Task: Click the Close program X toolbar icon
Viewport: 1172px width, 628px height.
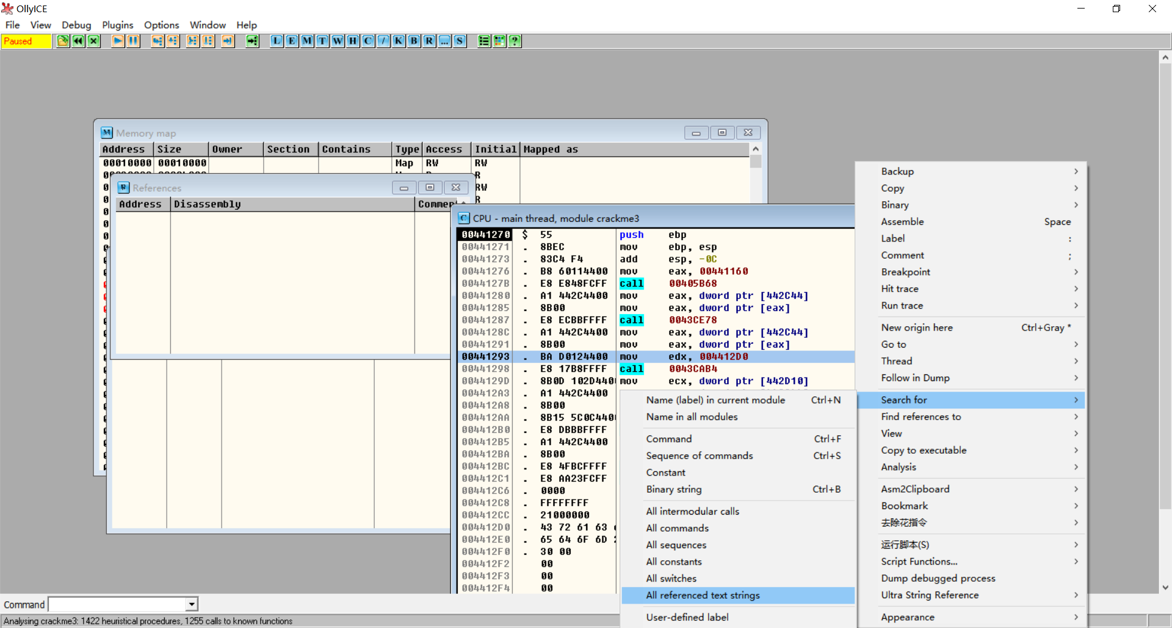Action: pyautogui.click(x=93, y=41)
